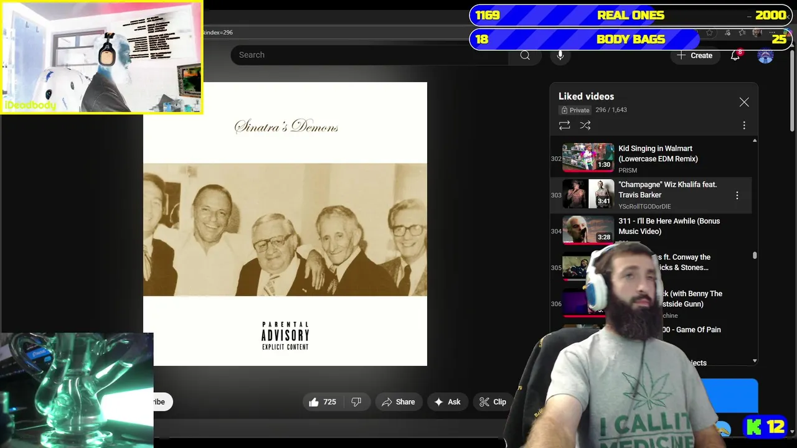Open title "Champagne" Wiz Khalifa feat. Travis Barker

667,190
